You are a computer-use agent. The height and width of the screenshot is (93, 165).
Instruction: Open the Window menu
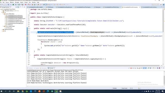coord(34,2)
